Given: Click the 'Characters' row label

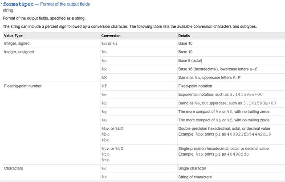Looking at the screenshot, I should point(14,168).
